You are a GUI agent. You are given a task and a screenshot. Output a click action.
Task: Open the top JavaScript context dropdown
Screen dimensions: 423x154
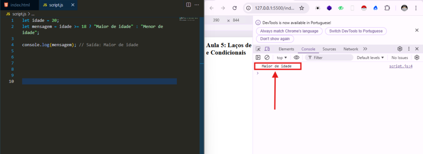coord(282,57)
